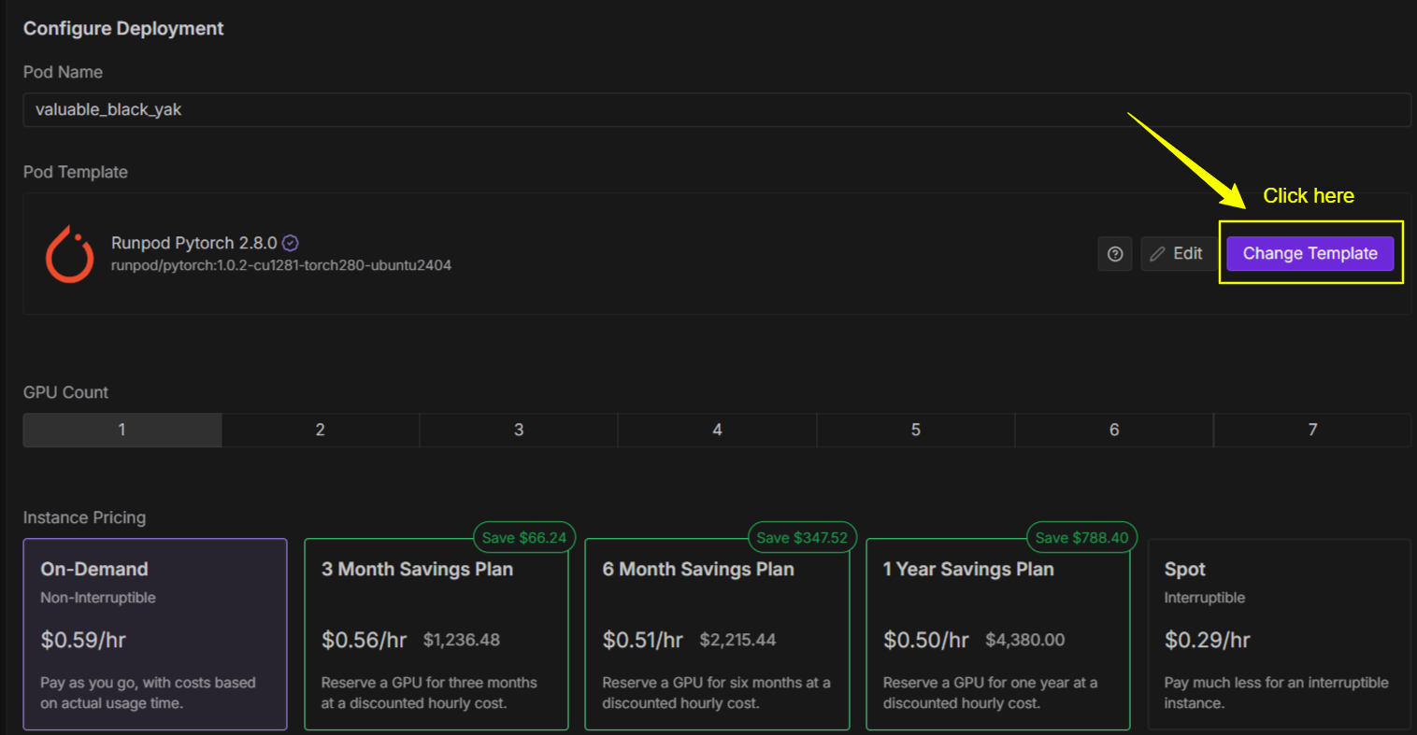The height and width of the screenshot is (735, 1417).
Task: Choose the 3 Month Savings Plan
Action: pos(437,634)
